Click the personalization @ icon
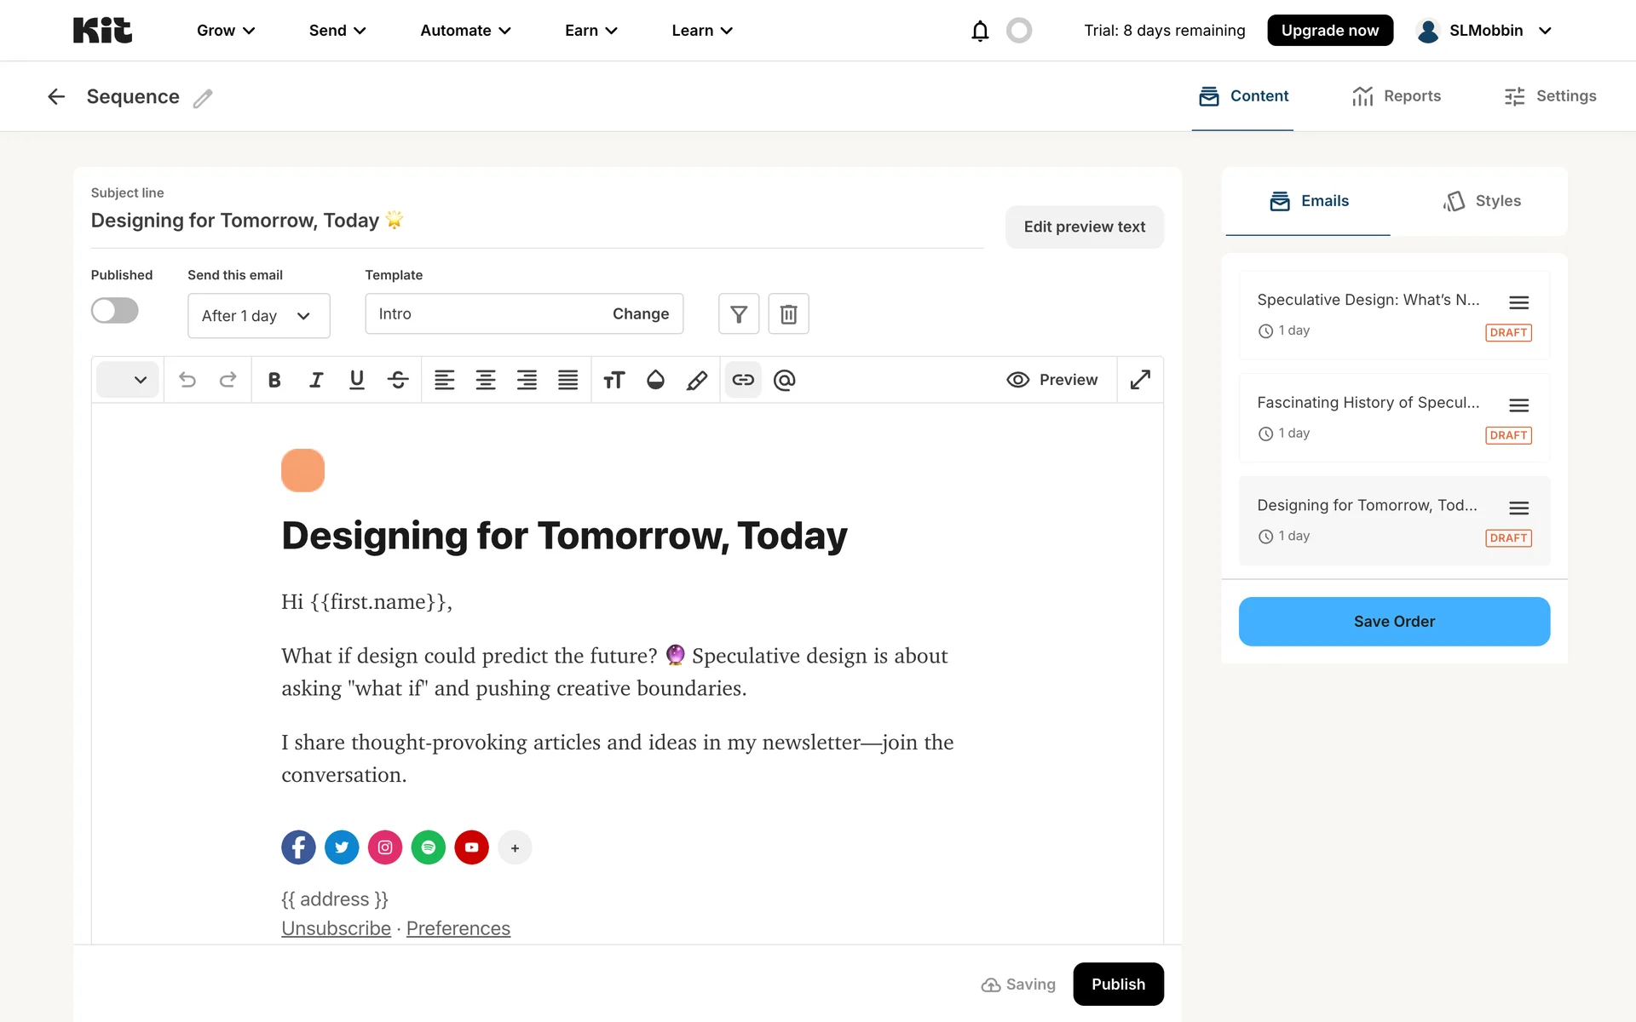 784,380
